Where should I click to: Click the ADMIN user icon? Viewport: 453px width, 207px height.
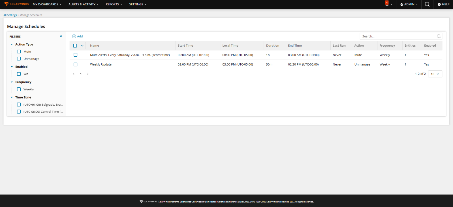click(x=401, y=5)
